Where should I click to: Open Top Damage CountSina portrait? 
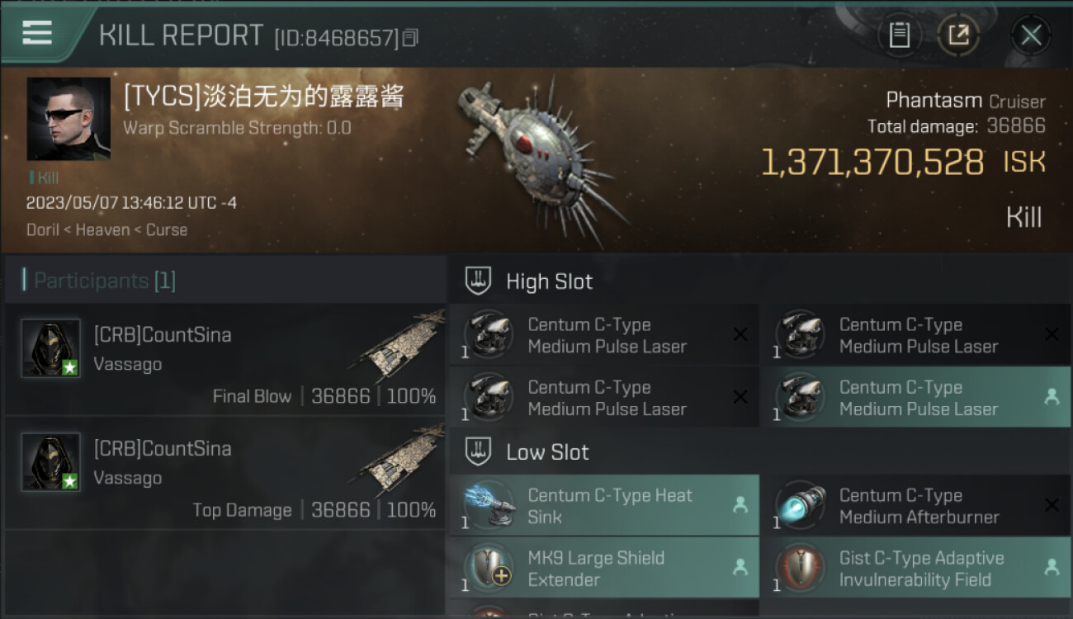coord(50,462)
